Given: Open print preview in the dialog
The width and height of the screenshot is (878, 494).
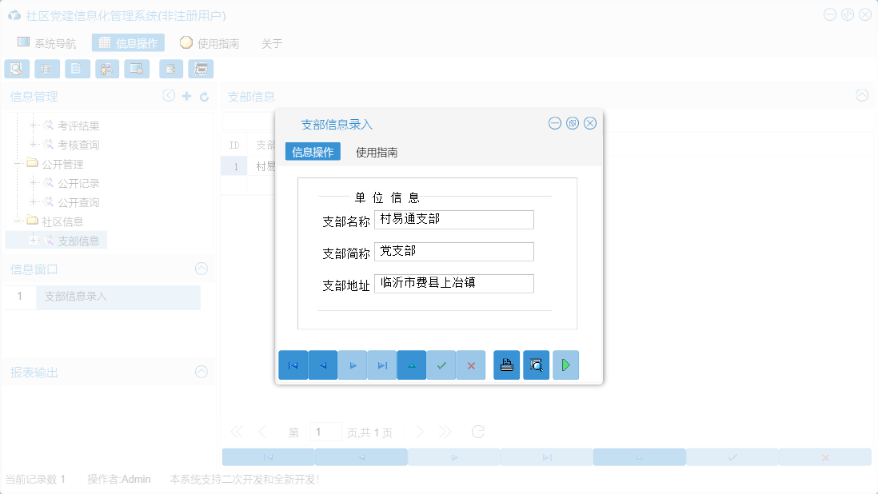Looking at the screenshot, I should (x=536, y=365).
